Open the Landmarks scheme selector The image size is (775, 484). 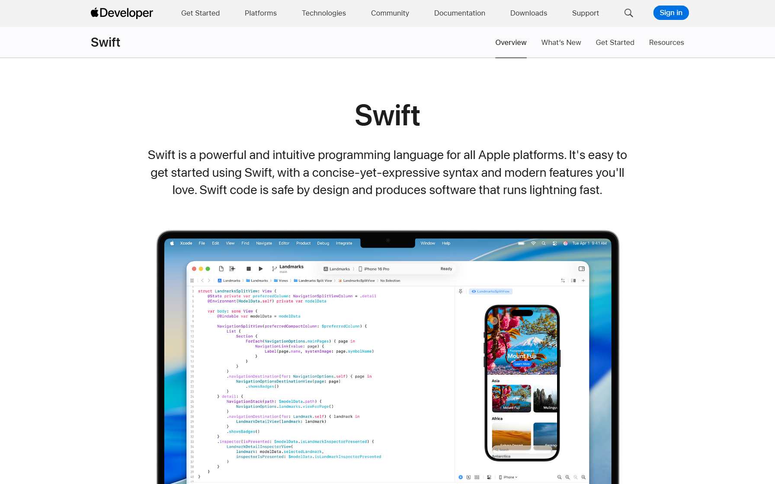(337, 269)
